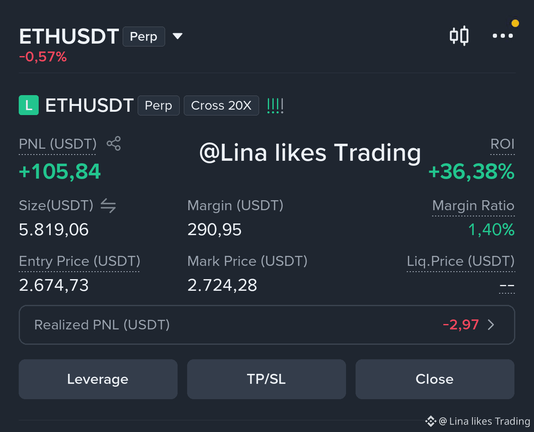The width and height of the screenshot is (534, 432).
Task: Toggle the size unit swap arrows icon
Action: (x=108, y=206)
